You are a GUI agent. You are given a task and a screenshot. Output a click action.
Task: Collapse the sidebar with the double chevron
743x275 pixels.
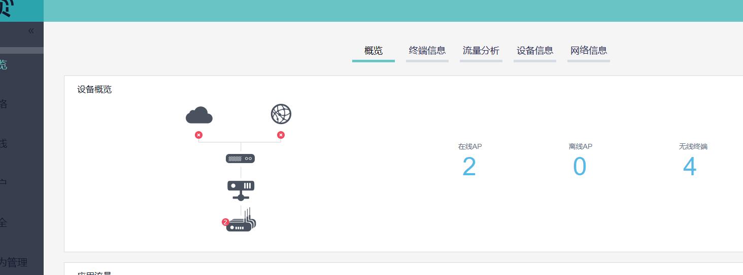click(31, 31)
